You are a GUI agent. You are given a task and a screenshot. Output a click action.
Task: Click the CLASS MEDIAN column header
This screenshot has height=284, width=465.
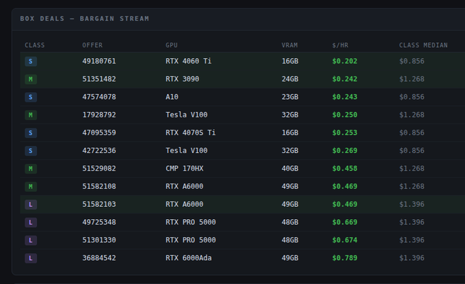click(x=423, y=45)
